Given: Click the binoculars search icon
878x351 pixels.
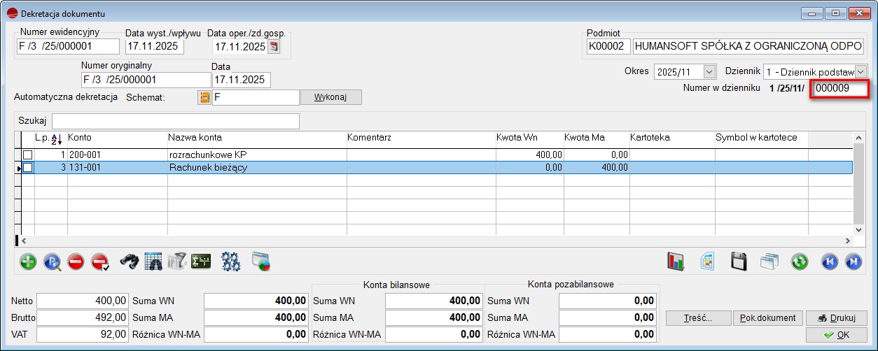Looking at the screenshot, I should 130,262.
